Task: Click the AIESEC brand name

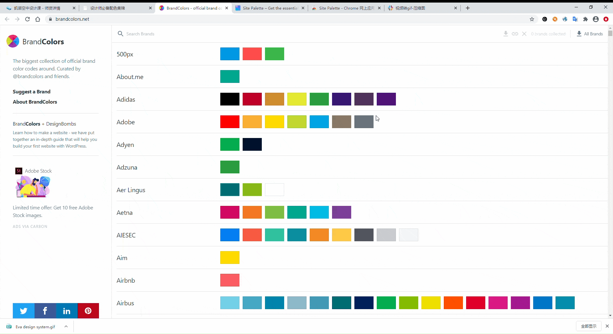Action: click(126, 235)
